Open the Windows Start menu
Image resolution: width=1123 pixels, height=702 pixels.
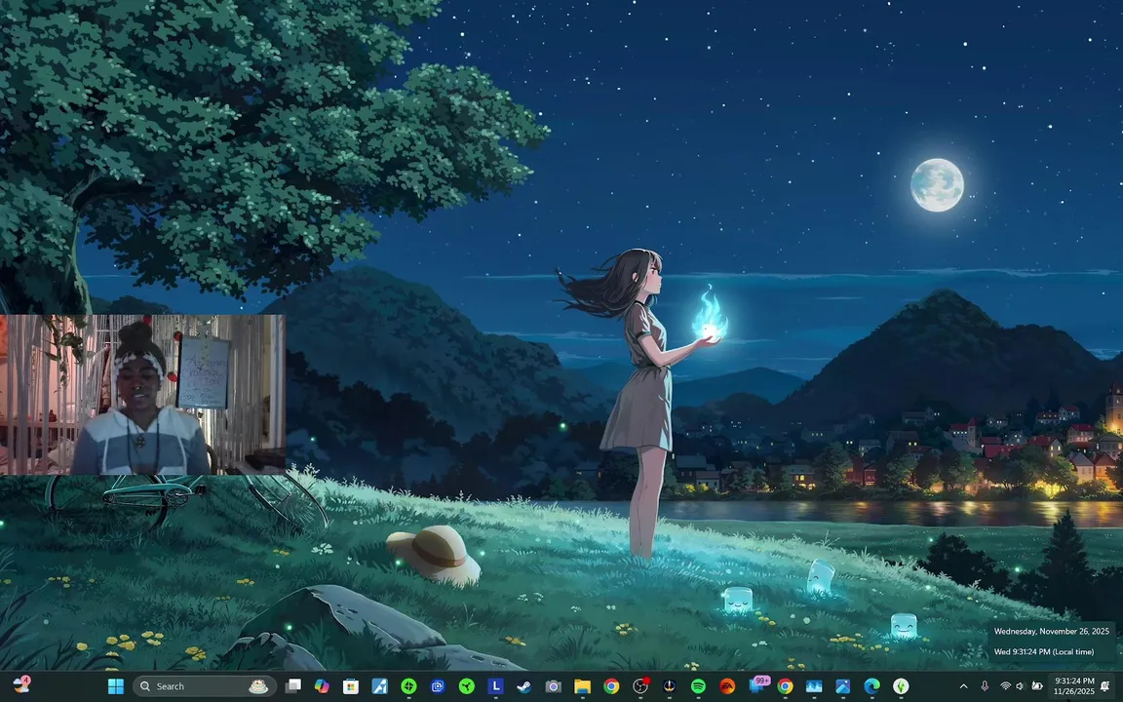coord(115,686)
